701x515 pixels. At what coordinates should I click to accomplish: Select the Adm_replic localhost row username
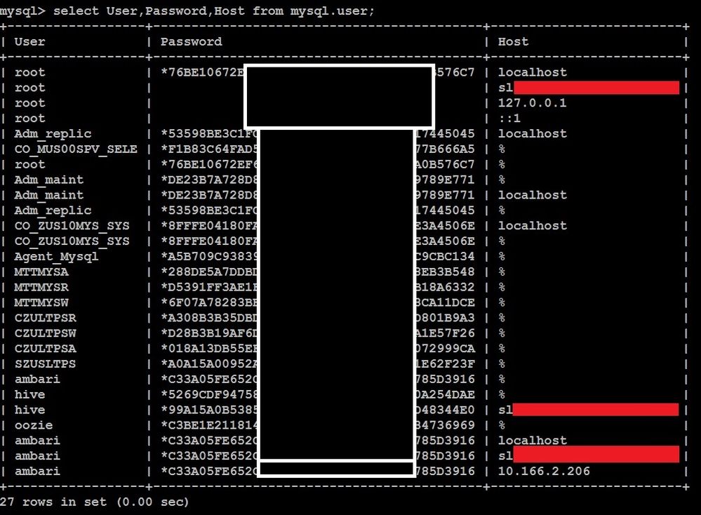point(53,134)
